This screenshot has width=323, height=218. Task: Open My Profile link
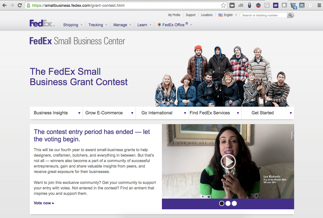pos(174,15)
